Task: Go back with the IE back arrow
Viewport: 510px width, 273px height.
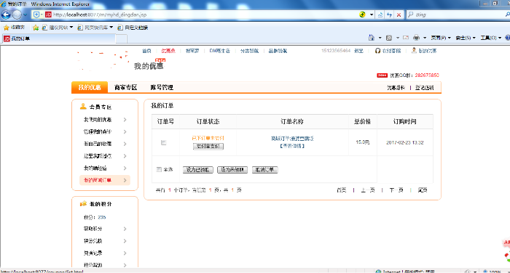Action: (6, 15)
